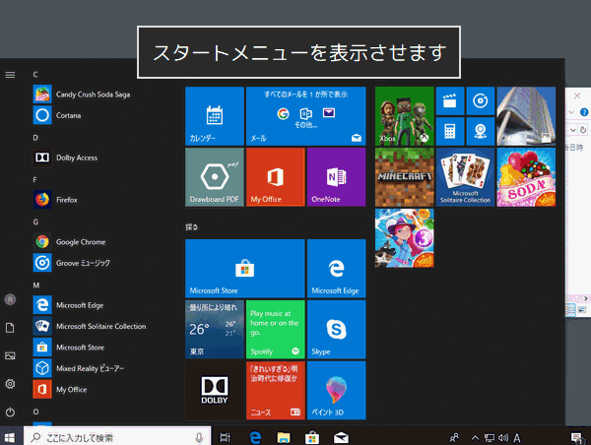Image resolution: width=591 pixels, height=445 pixels.
Task: Open the small Calculator tile
Action: 449,129
